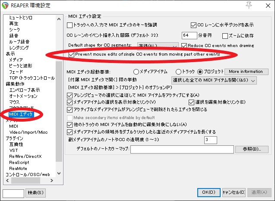Click tree scrollbar down arrow
This screenshot has height=201, width=275.
(x=59, y=173)
